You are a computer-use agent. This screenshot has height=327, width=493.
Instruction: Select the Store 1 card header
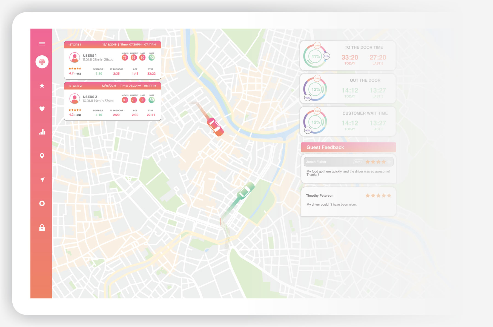coord(113,44)
